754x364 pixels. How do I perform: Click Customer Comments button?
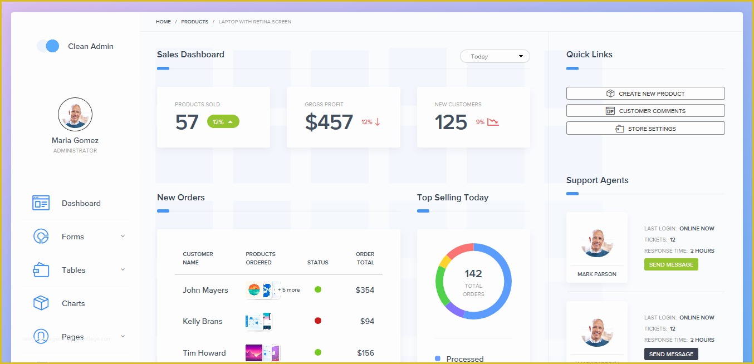coord(645,111)
